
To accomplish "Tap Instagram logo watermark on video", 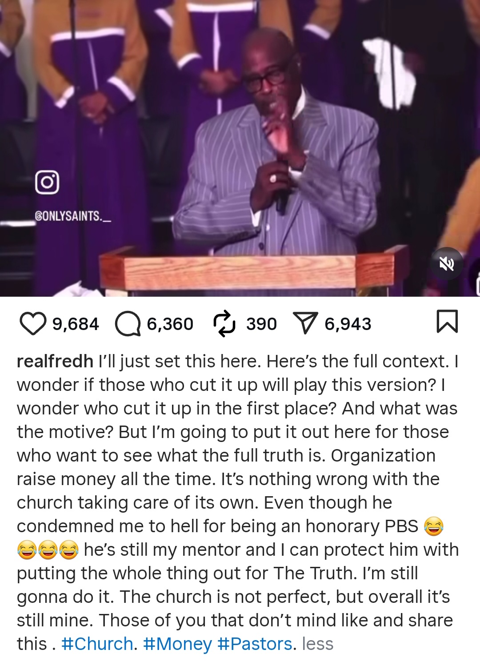I will pyautogui.click(x=47, y=183).
